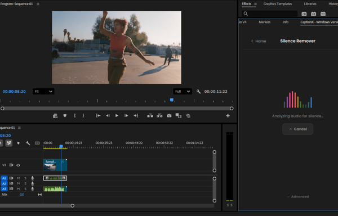Click the Program Monitor playhead marker
This screenshot has width=338, height=216.
pyautogui.click(x=172, y=100)
